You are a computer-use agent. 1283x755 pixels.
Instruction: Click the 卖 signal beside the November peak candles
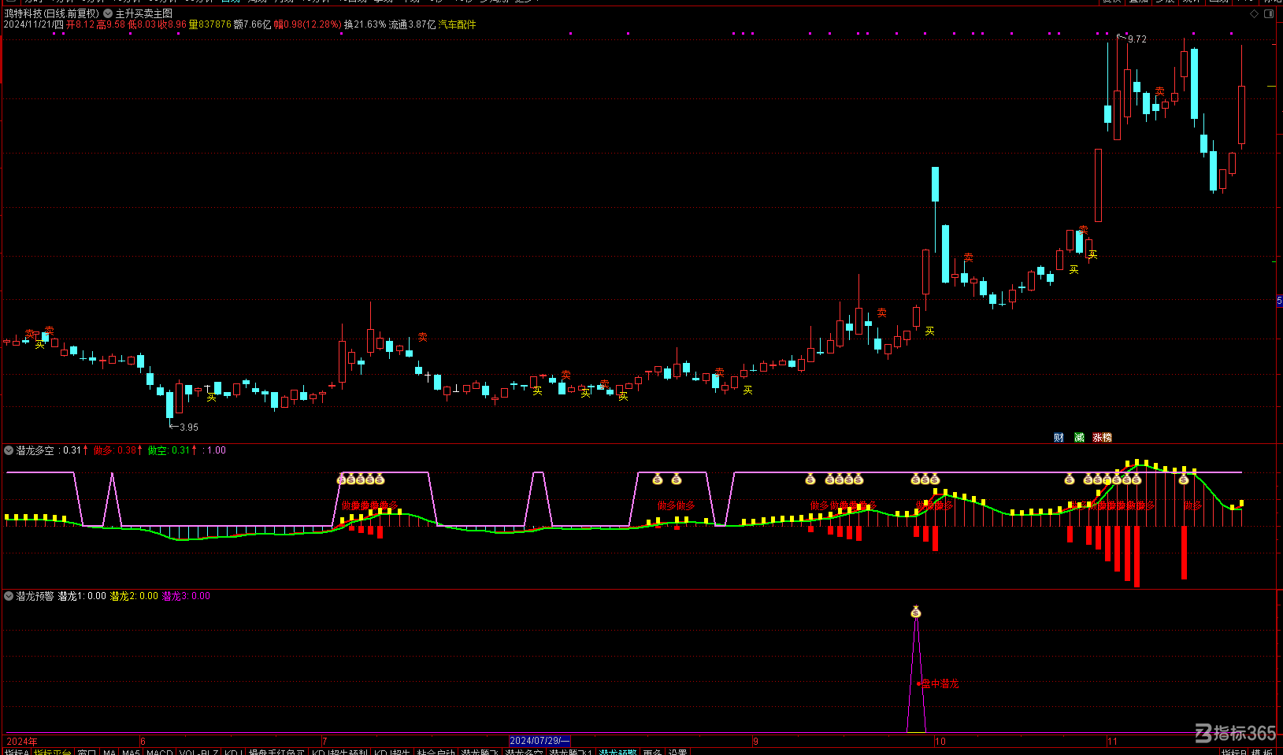tap(1159, 91)
